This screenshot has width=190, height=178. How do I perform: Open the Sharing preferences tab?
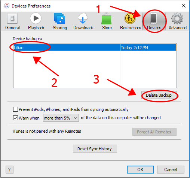(x=60, y=21)
